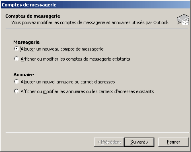
Task: Continue with the Suivant button
Action: point(139,142)
